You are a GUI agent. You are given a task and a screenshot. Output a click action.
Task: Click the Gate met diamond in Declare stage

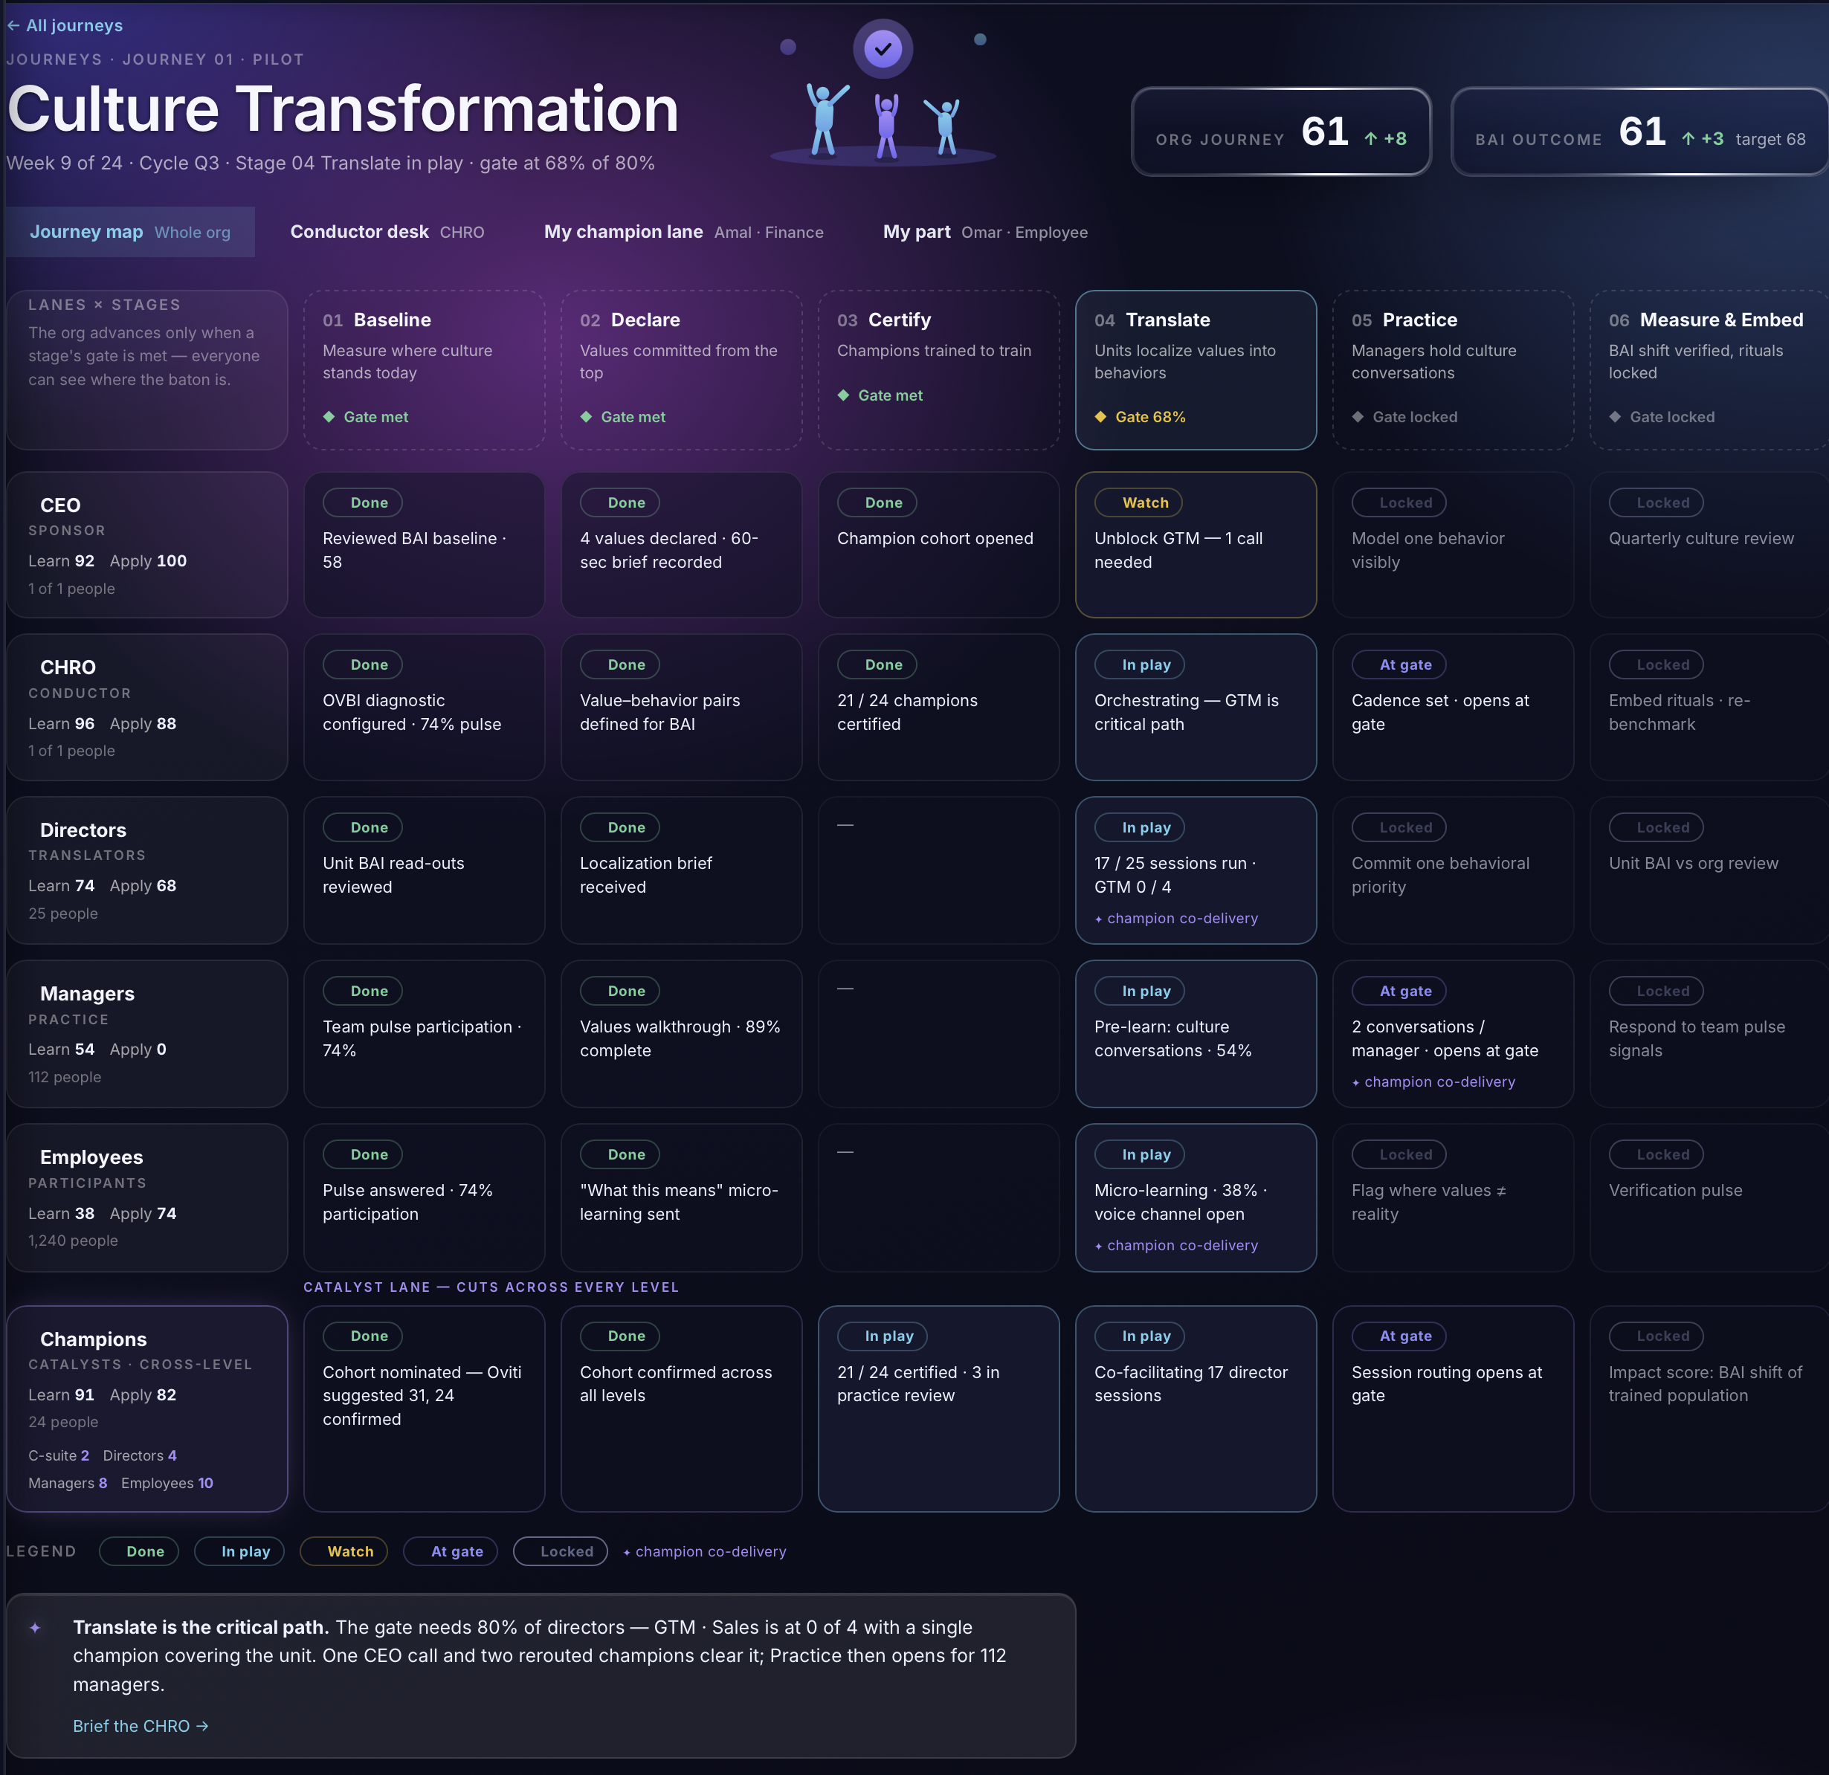(586, 417)
